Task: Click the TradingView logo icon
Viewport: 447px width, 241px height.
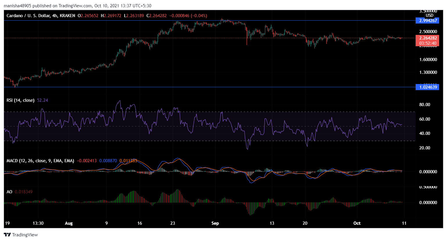Action: 7,235
